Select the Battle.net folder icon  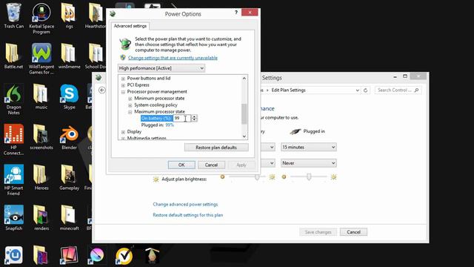(x=13, y=56)
